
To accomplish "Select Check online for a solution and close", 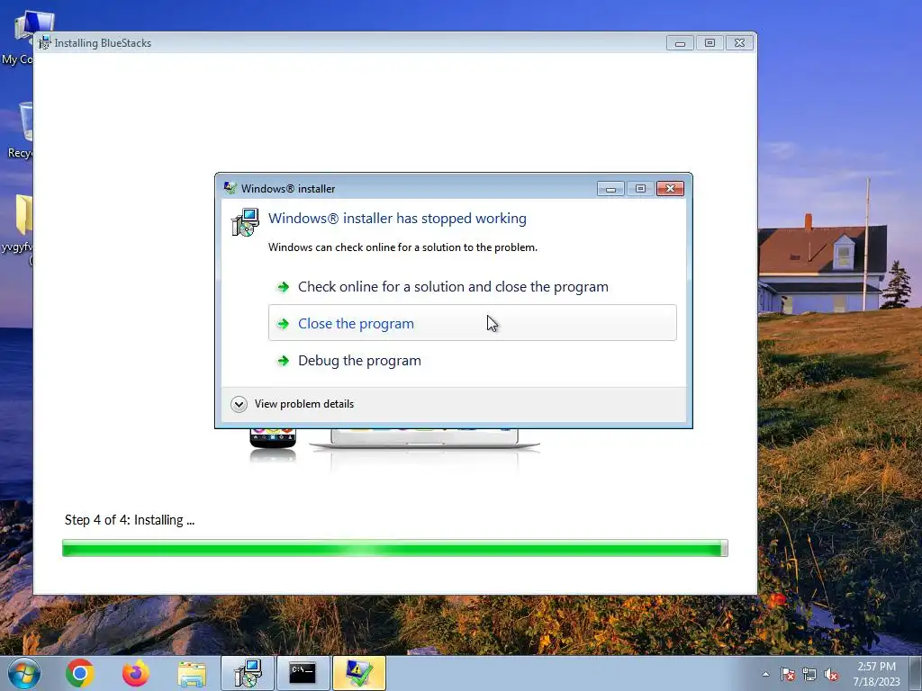I will [x=472, y=287].
